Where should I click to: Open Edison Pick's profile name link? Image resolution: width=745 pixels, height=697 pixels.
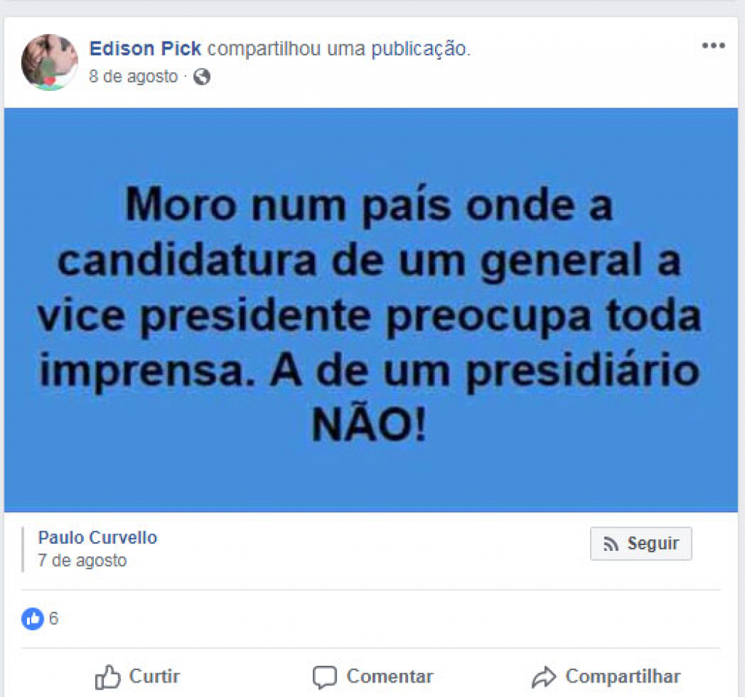click(146, 49)
